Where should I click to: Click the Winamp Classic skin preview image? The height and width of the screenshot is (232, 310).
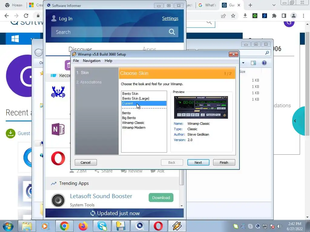[201, 107]
